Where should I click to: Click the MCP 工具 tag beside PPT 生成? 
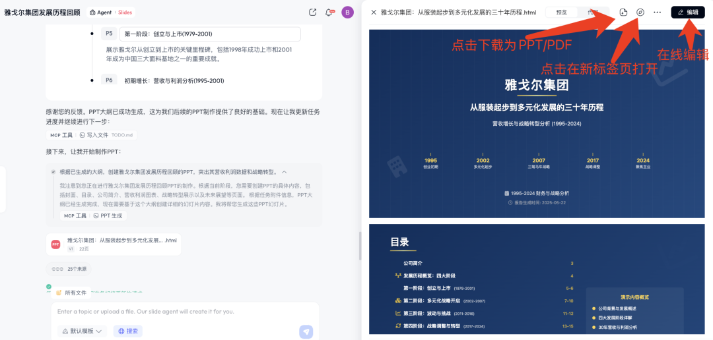coord(75,215)
